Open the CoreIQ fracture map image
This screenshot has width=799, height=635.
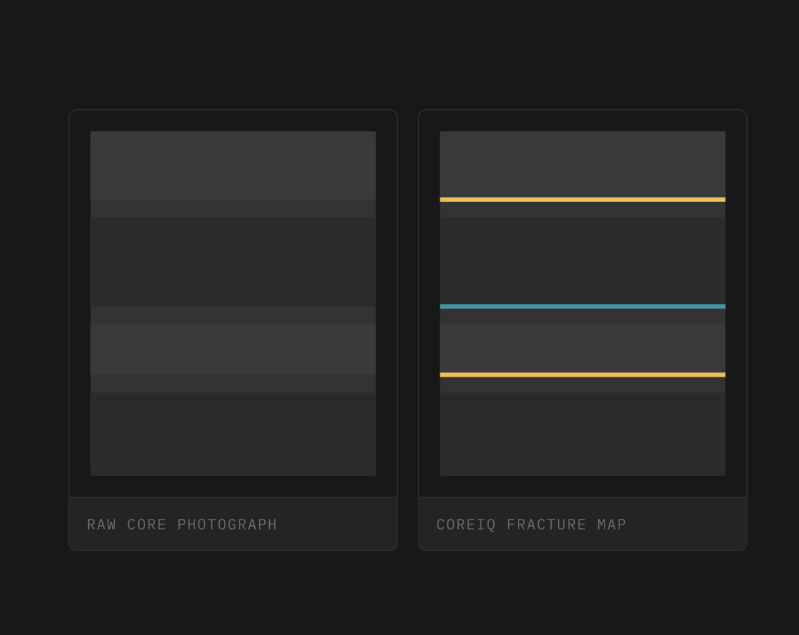[x=583, y=303]
